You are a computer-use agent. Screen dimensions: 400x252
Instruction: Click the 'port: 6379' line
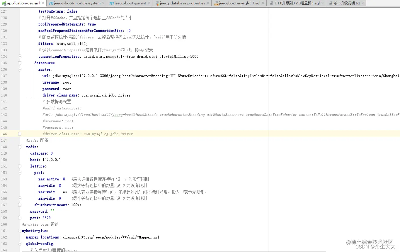click(40, 218)
